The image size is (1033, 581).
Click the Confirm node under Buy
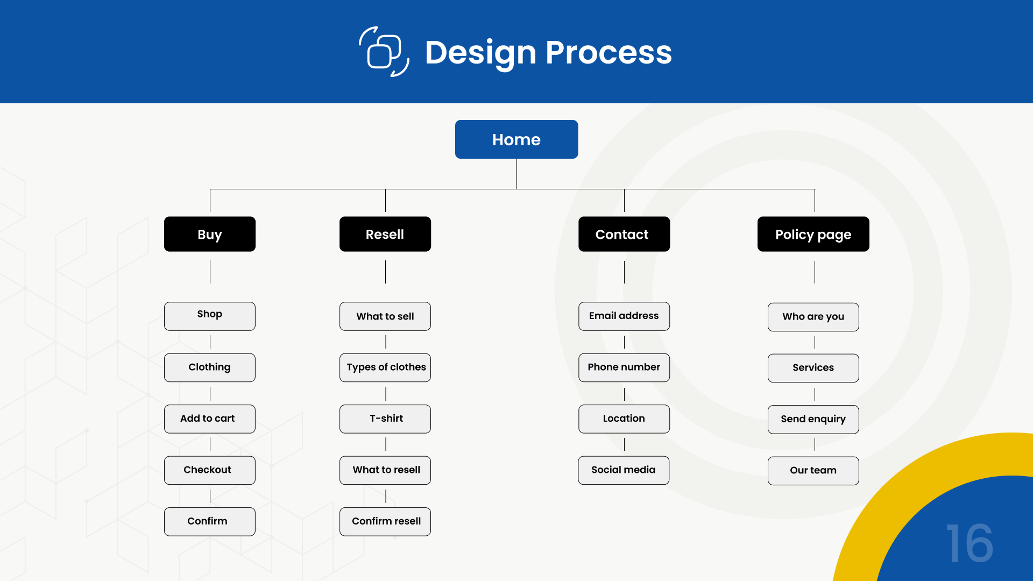coord(209,521)
